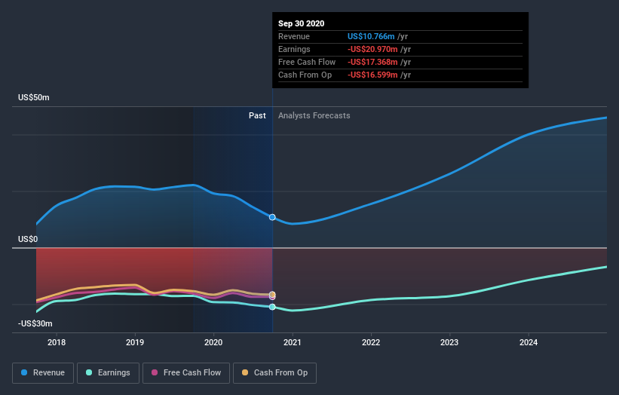The width and height of the screenshot is (619, 395).
Task: Toggle the Earnings legend button
Action: [x=108, y=373]
